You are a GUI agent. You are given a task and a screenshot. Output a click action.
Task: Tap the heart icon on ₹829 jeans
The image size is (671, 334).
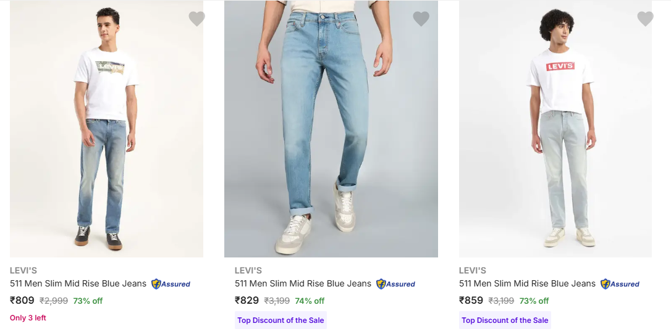pos(421,19)
